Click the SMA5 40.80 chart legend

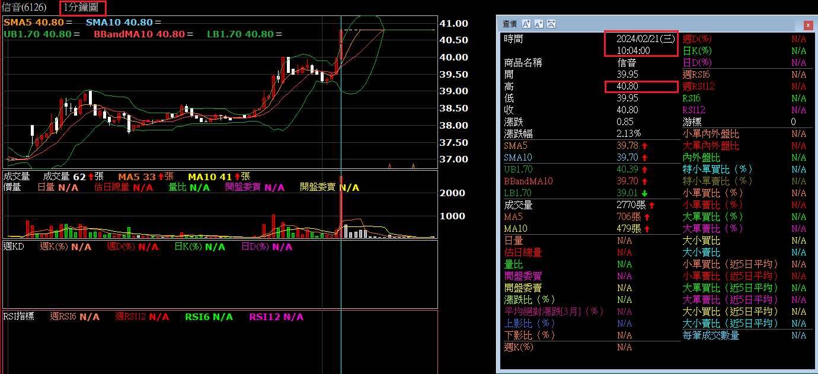tap(37, 23)
